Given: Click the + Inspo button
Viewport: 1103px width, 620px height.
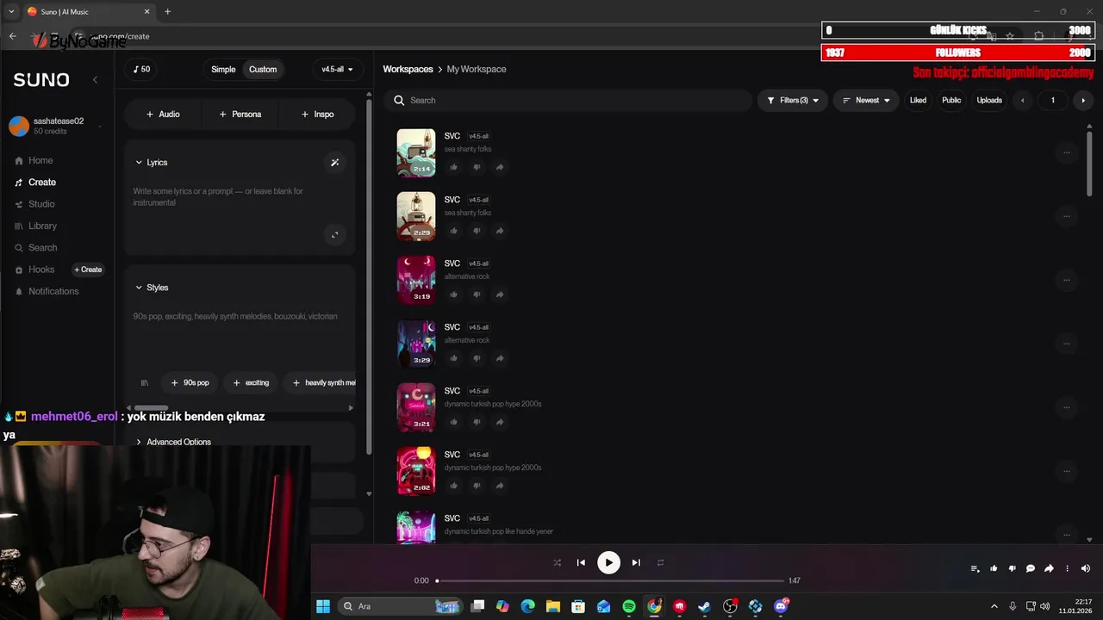Looking at the screenshot, I should (317, 114).
